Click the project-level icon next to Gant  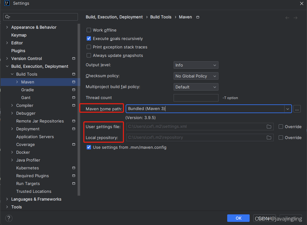pyautogui.click(x=74, y=97)
